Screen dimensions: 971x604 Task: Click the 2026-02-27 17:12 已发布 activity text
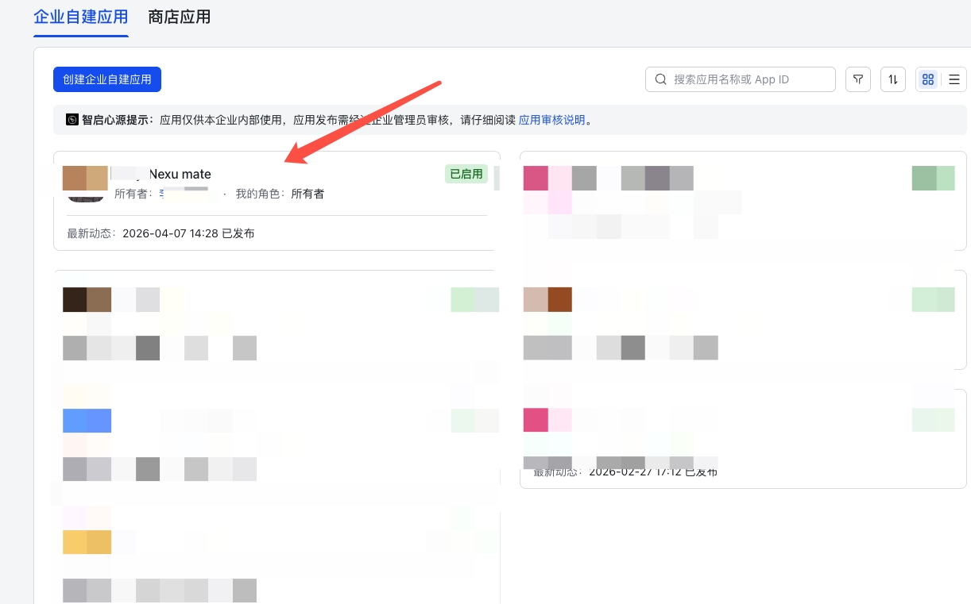click(652, 471)
